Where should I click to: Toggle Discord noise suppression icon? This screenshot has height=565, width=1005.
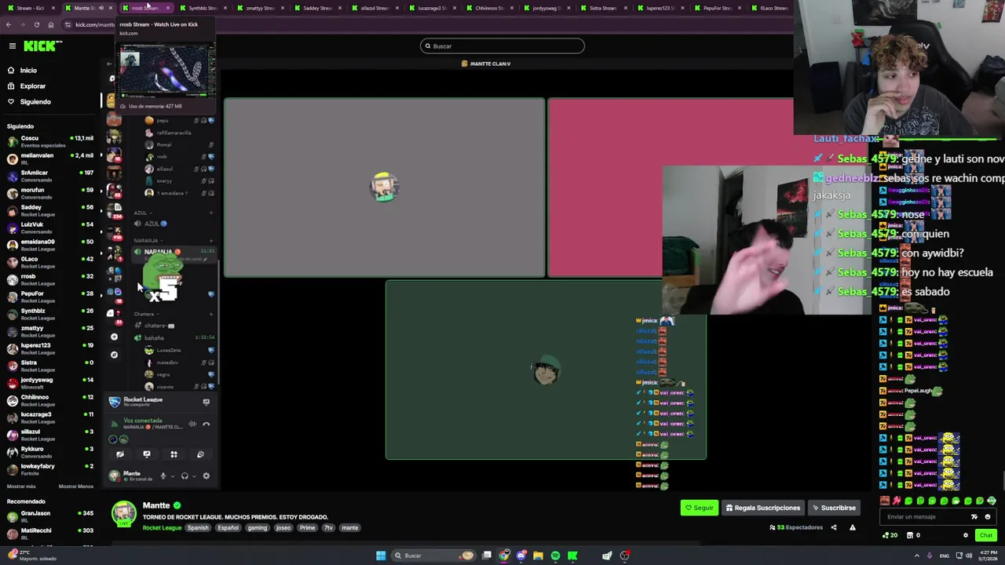[192, 425]
